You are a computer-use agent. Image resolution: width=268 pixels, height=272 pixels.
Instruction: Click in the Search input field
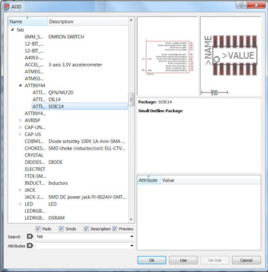click(x=83, y=237)
